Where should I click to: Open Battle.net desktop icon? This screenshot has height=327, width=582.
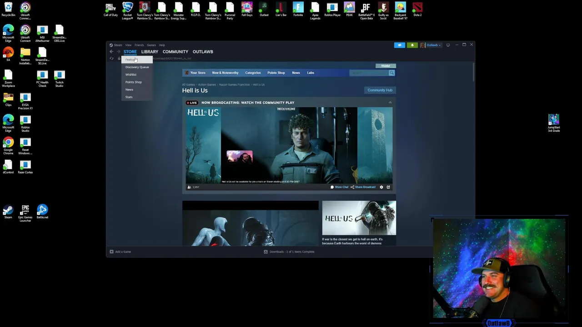[42, 212]
